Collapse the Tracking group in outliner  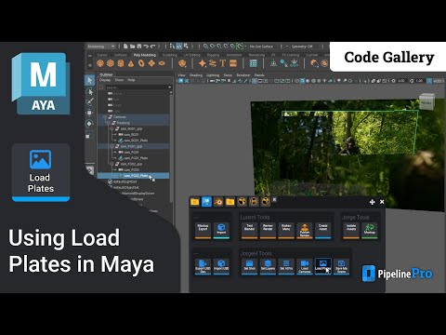pos(109,123)
